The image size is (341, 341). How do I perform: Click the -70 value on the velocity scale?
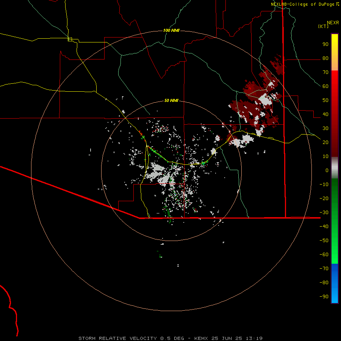click(324, 268)
